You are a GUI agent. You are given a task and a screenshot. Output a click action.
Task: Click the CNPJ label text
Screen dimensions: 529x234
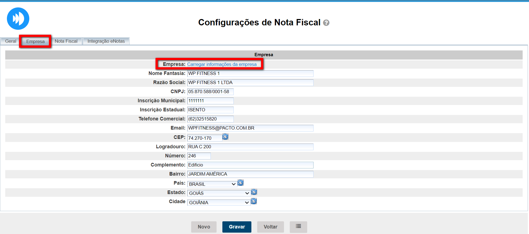pyautogui.click(x=178, y=92)
